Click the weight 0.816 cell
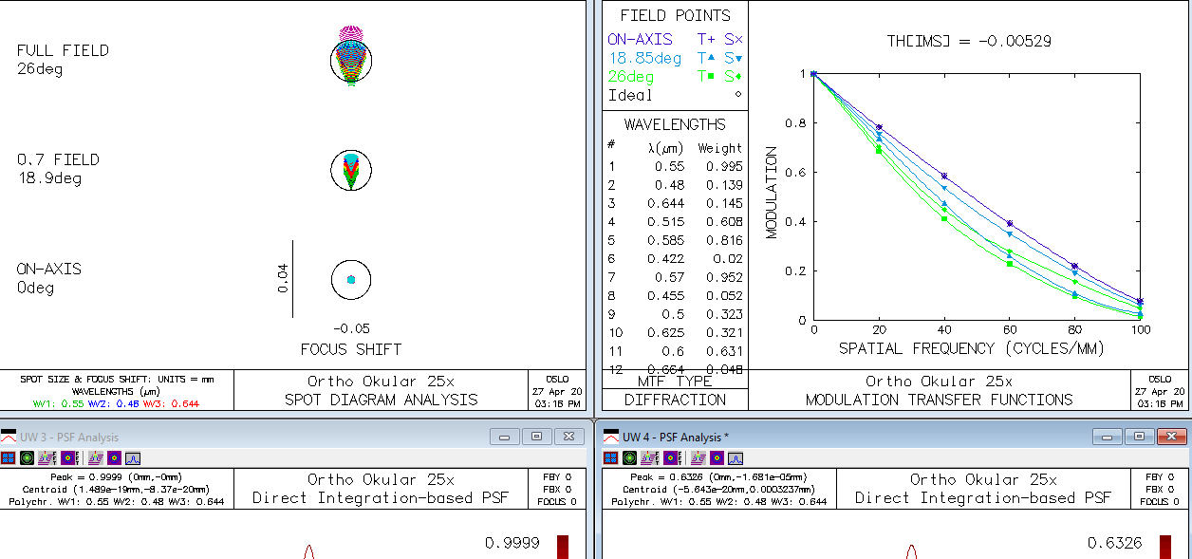This screenshot has width=1192, height=559. (724, 240)
